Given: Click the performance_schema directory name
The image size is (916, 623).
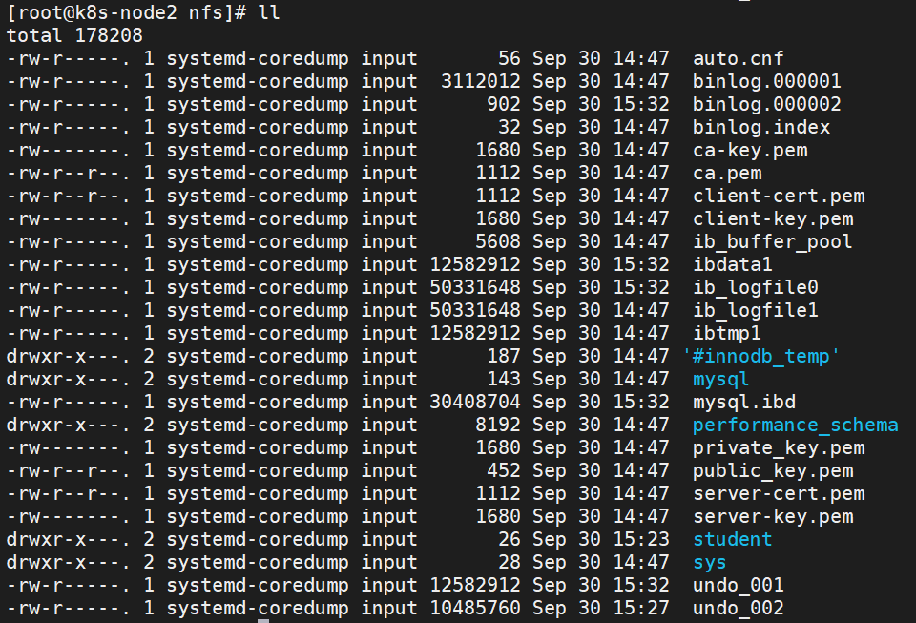Looking at the screenshot, I should (x=795, y=426).
